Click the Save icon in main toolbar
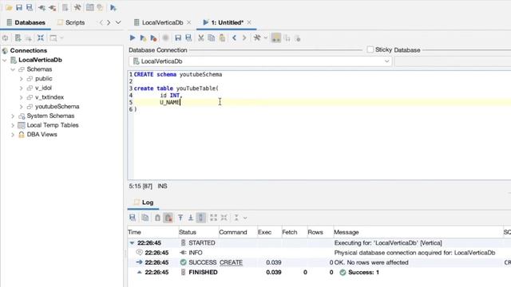 tap(19, 7)
